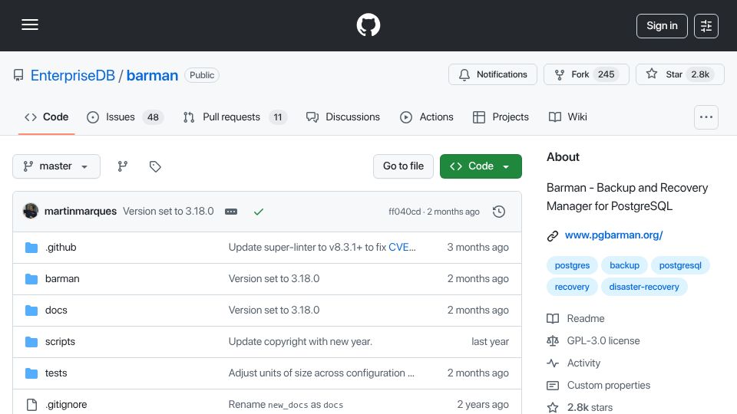Click the Notifications button
The image size is (737, 414).
pyautogui.click(x=493, y=74)
